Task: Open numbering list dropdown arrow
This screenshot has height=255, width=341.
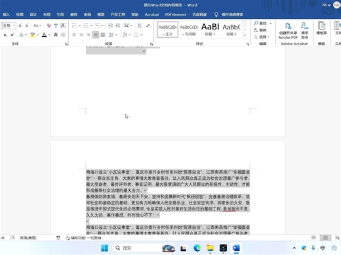Action: [x=91, y=25]
